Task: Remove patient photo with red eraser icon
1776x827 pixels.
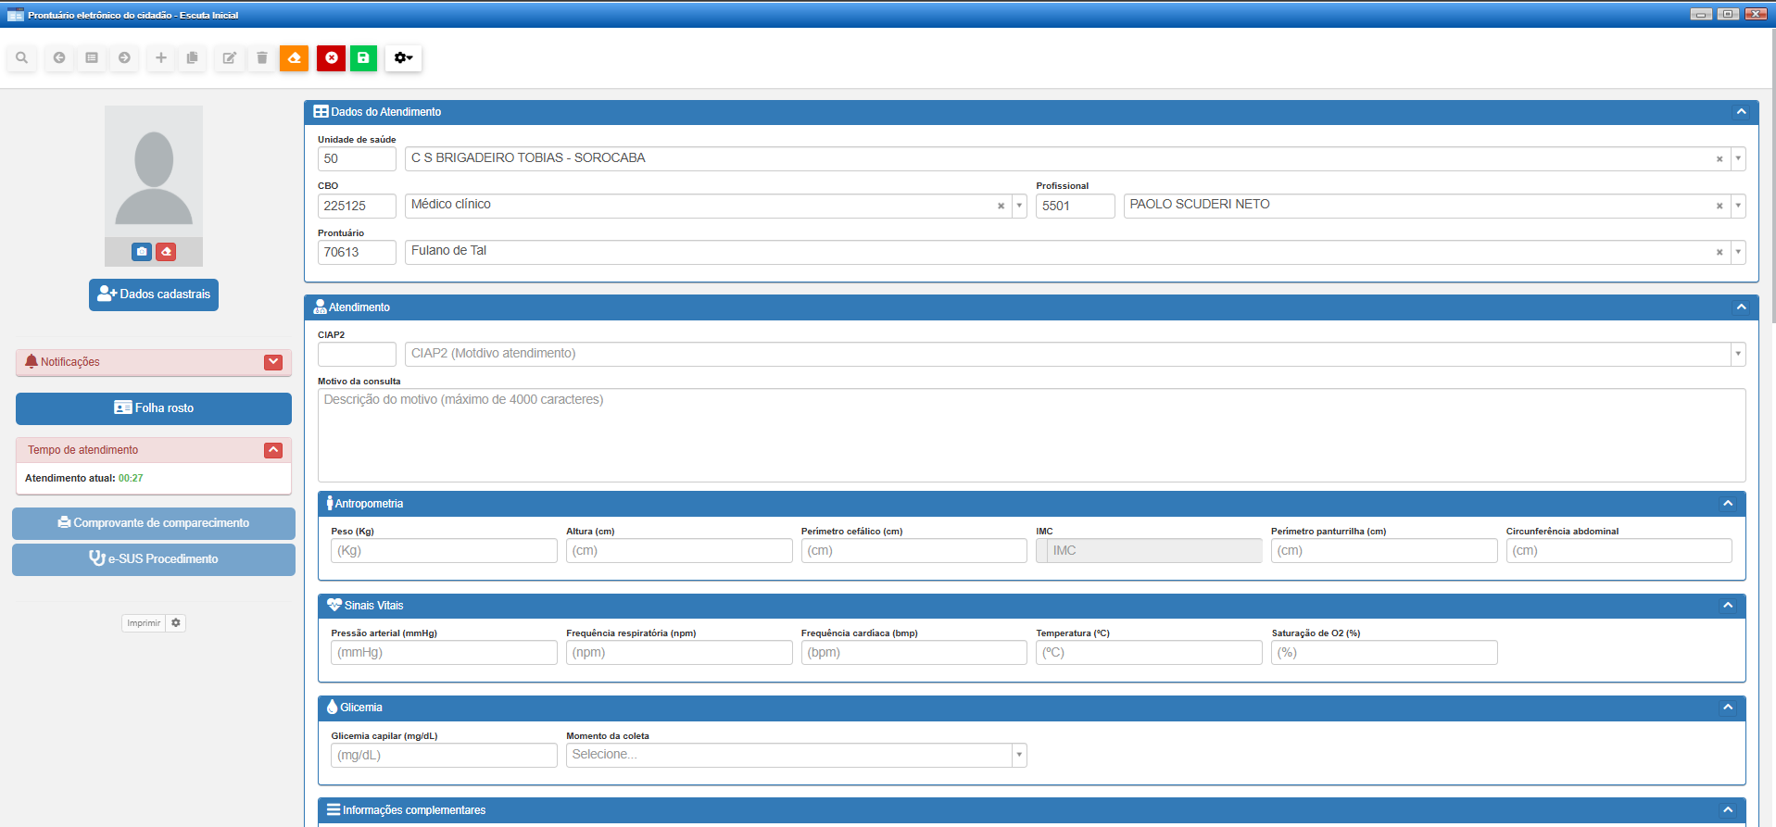Action: 166,252
